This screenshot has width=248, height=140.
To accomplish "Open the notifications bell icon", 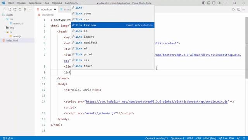I will (x=244, y=138).
